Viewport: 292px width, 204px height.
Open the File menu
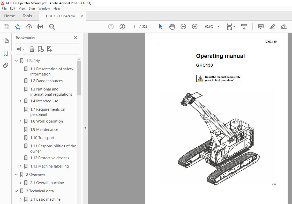[x=4, y=8]
